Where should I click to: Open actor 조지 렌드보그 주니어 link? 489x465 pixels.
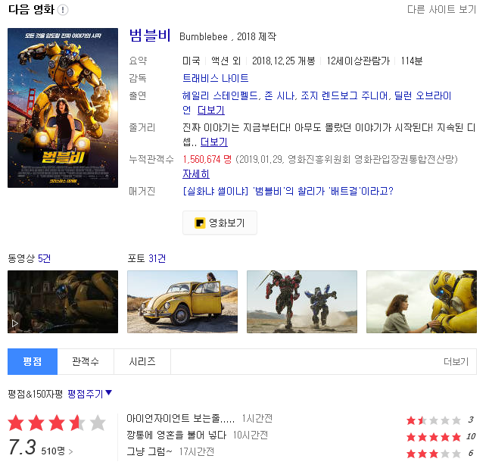point(344,95)
